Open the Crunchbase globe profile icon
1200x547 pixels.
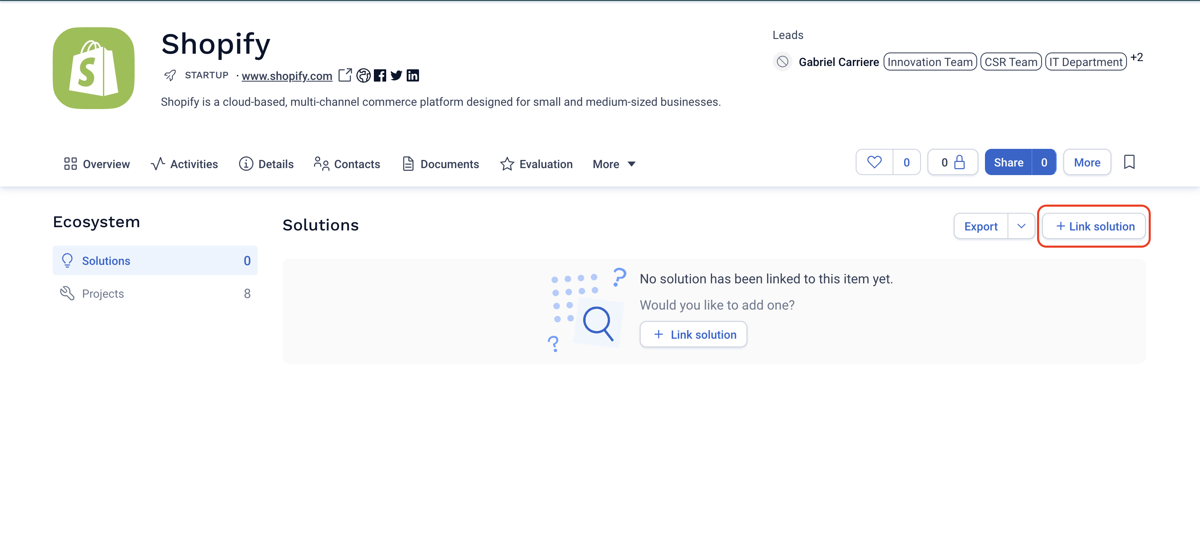(x=363, y=75)
